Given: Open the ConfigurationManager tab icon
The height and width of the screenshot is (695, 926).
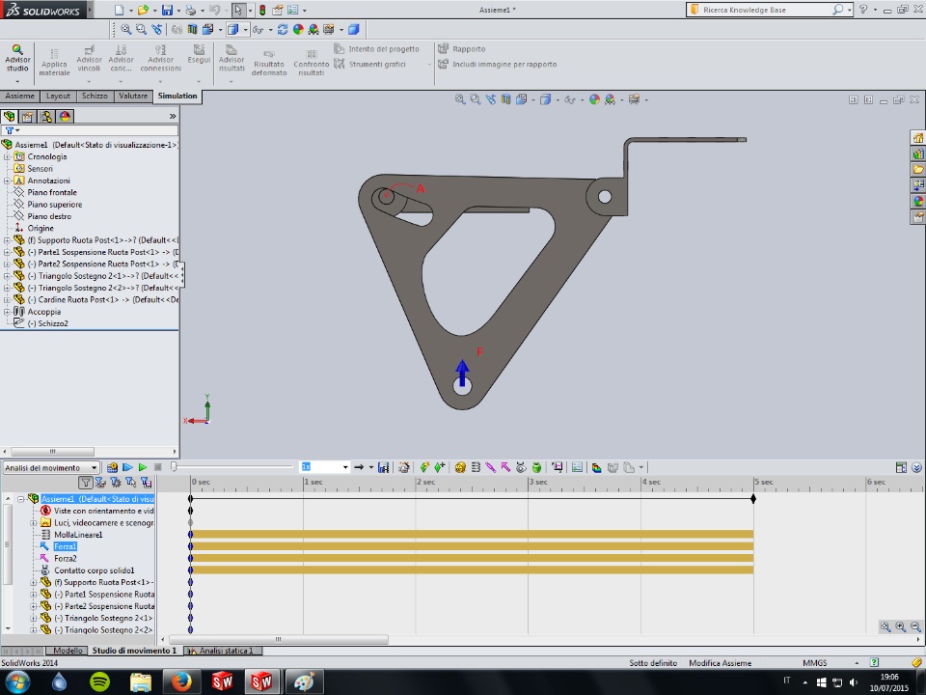Looking at the screenshot, I should click(45, 116).
